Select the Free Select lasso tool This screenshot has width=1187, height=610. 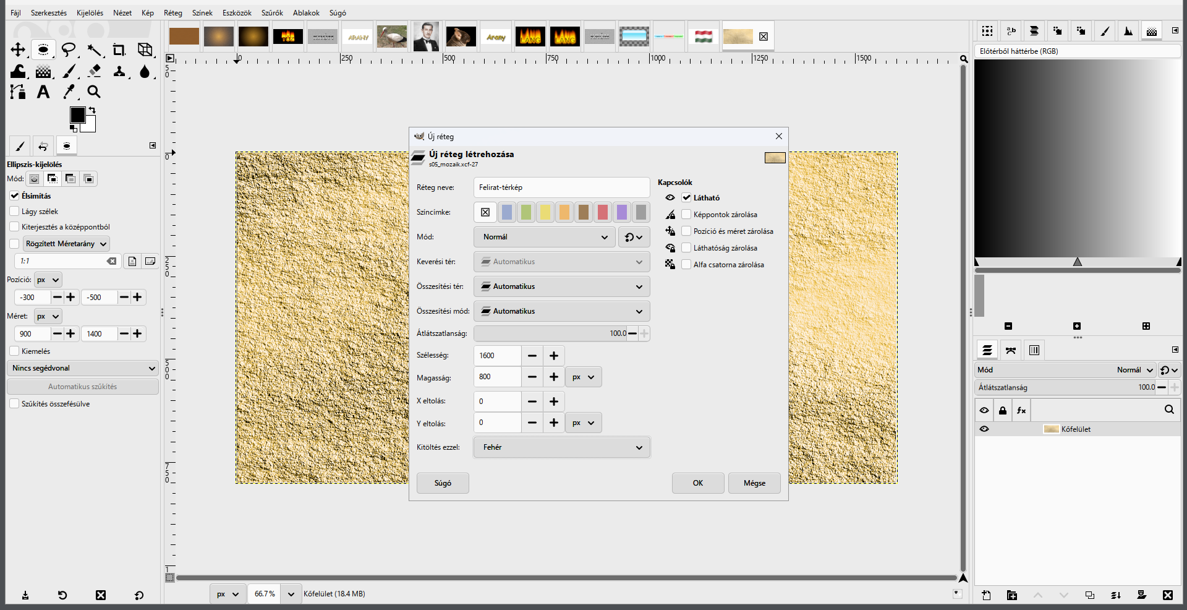pyautogui.click(x=69, y=49)
